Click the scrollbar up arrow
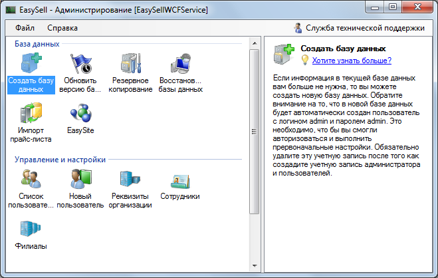 (255, 43)
